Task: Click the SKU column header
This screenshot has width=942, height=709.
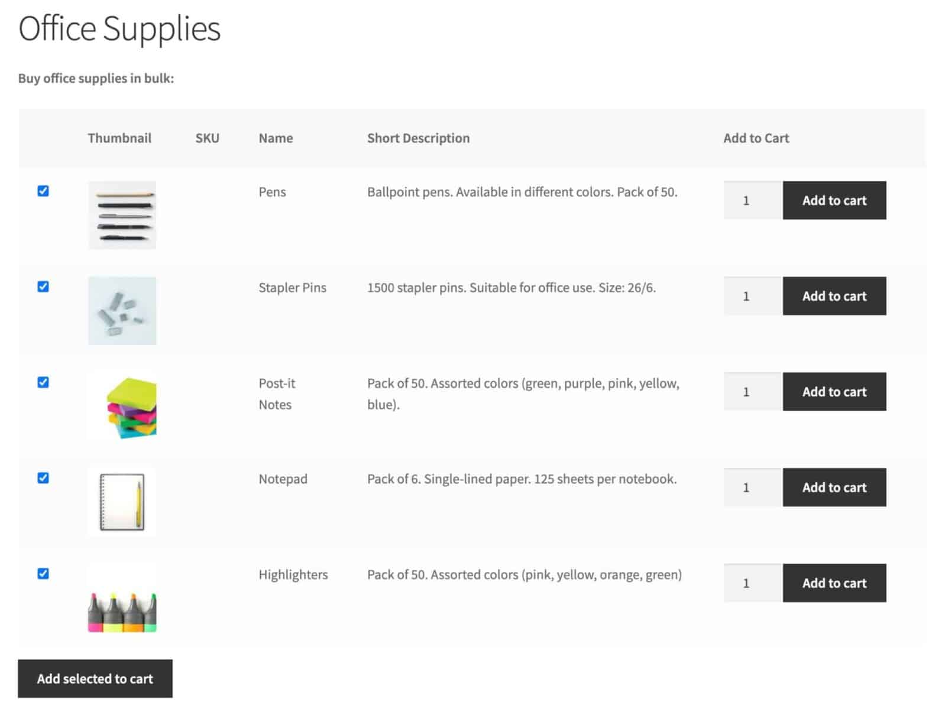Action: tap(208, 138)
